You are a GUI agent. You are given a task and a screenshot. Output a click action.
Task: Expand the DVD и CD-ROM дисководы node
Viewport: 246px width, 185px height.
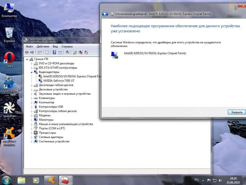32,64
